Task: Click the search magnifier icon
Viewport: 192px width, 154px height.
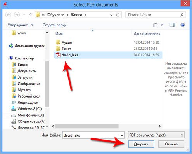Action: (x=182, y=15)
